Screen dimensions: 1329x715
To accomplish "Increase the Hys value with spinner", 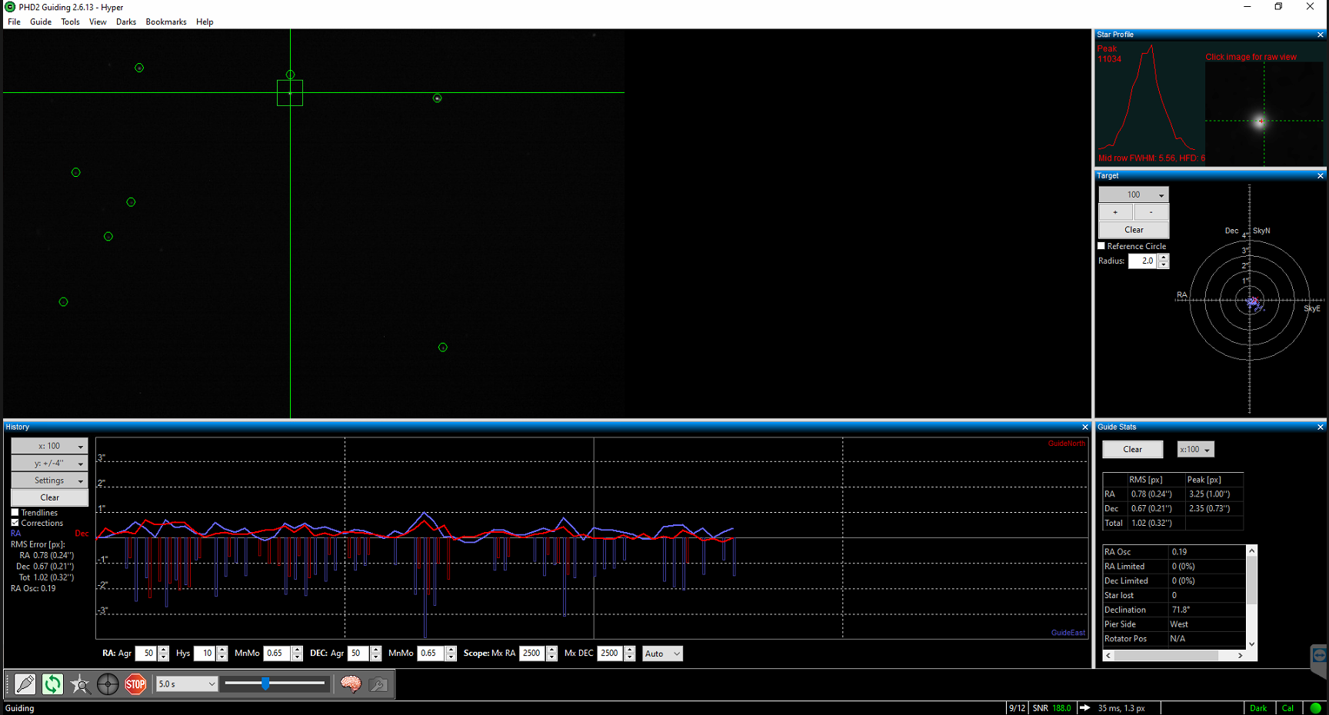I will [x=221, y=650].
